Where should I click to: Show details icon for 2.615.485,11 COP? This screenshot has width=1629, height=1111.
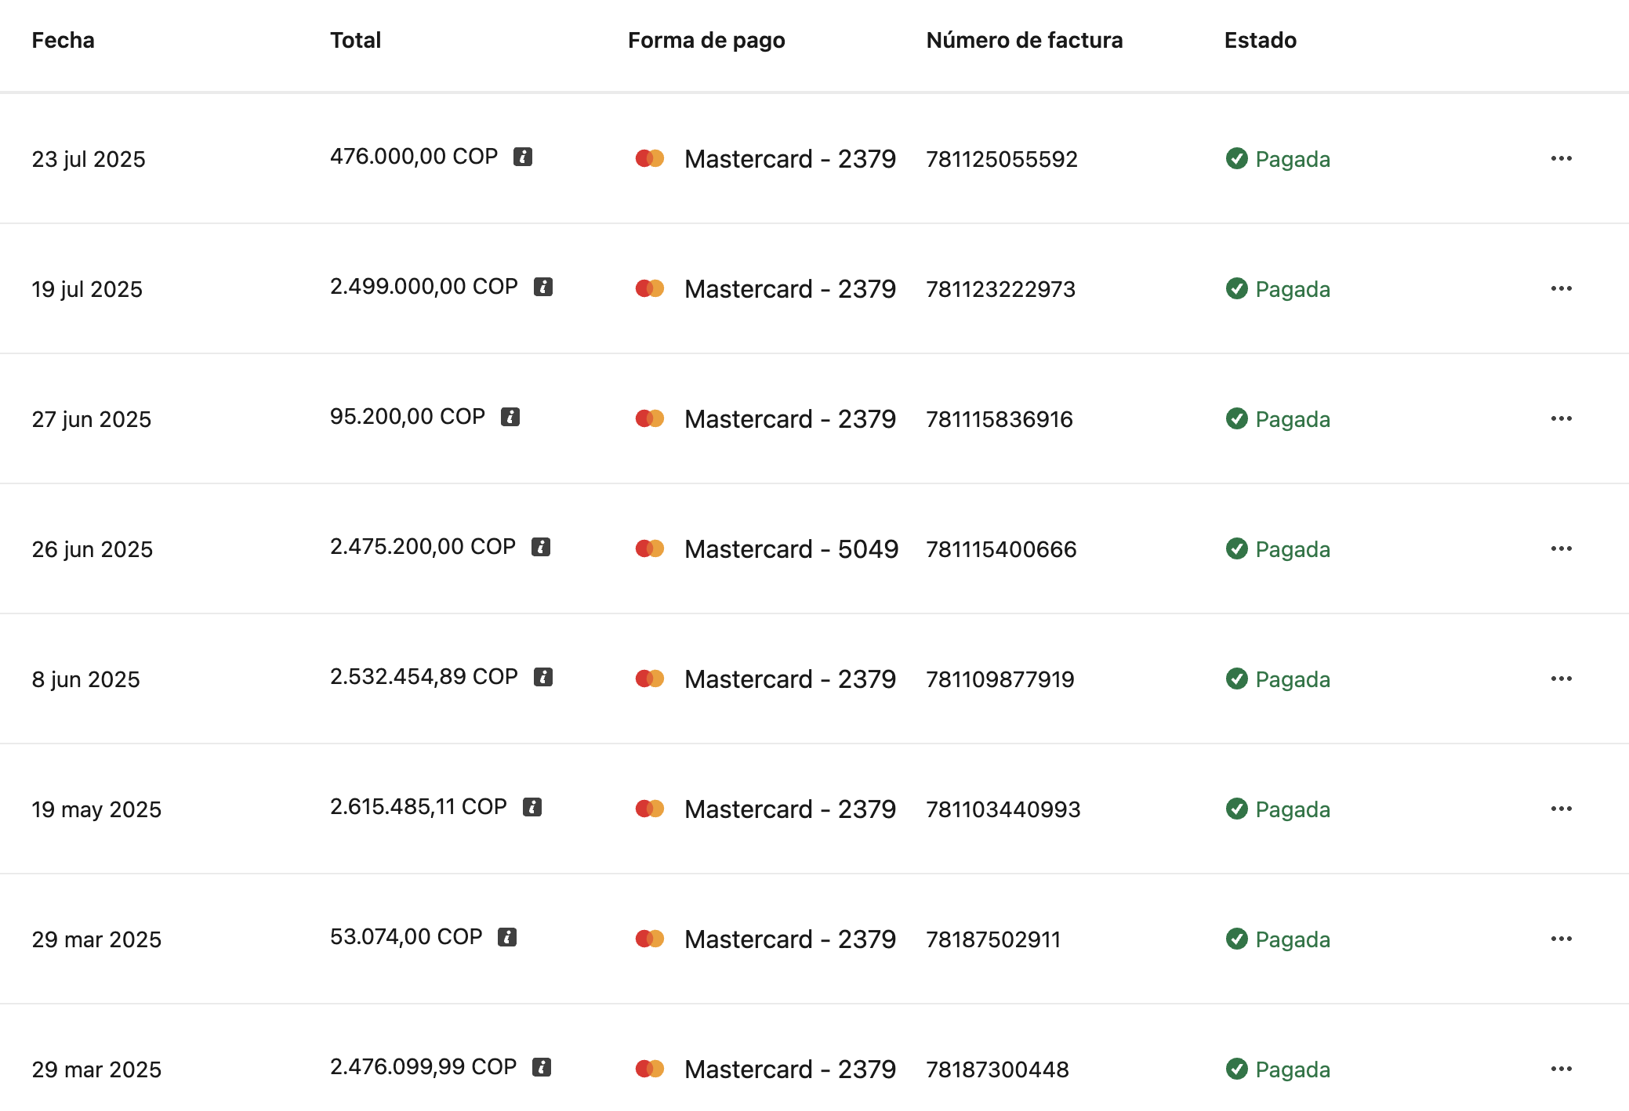532,807
